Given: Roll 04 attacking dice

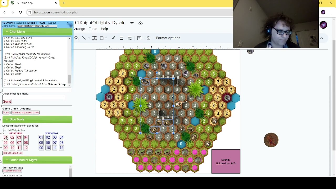Looking at the screenshot, I should (x=26, y=138).
